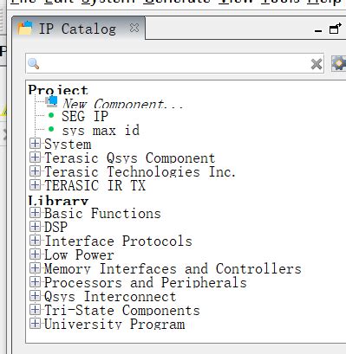Select the Low Power label
This screenshot has width=346, height=354.
(79, 255)
